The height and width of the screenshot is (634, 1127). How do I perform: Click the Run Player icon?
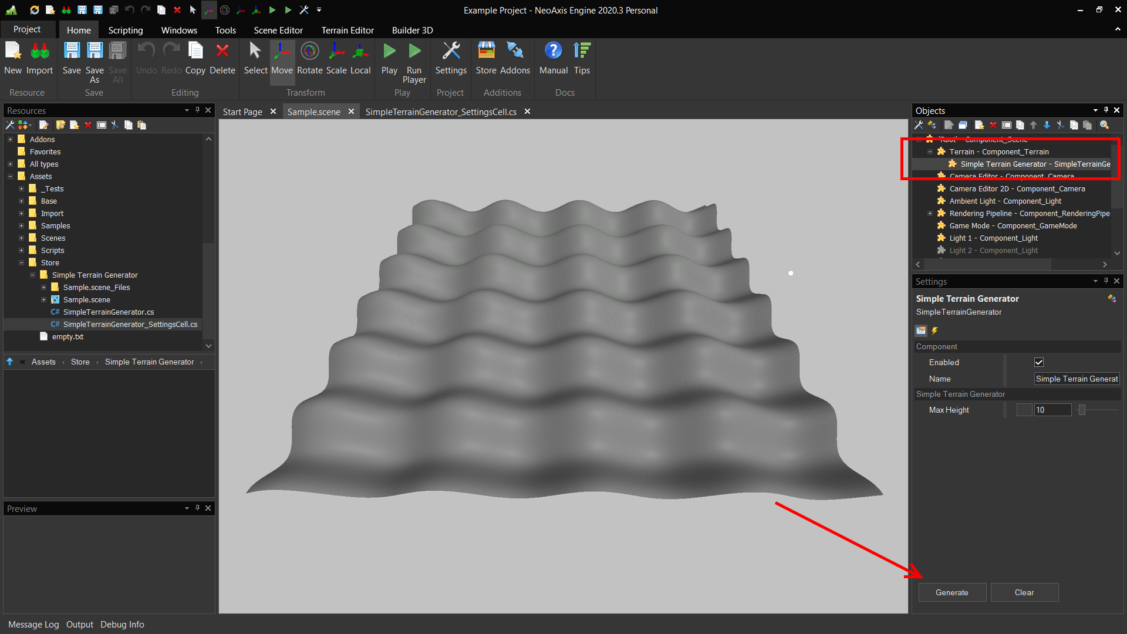[414, 52]
